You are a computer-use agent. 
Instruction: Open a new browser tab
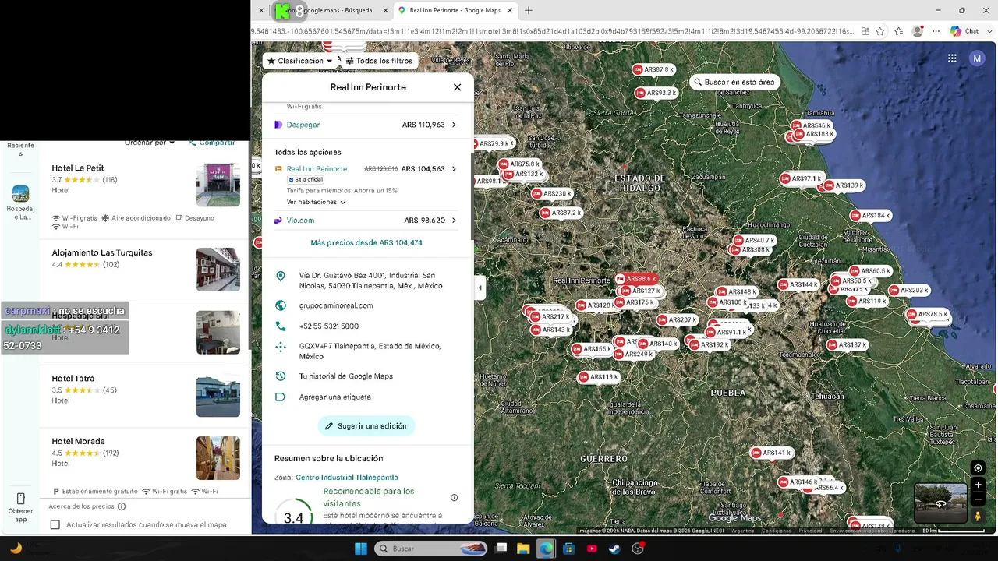click(529, 10)
